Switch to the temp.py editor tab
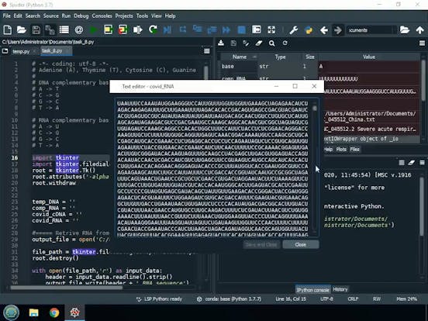The height and width of the screenshot is (321, 428). coord(21,51)
